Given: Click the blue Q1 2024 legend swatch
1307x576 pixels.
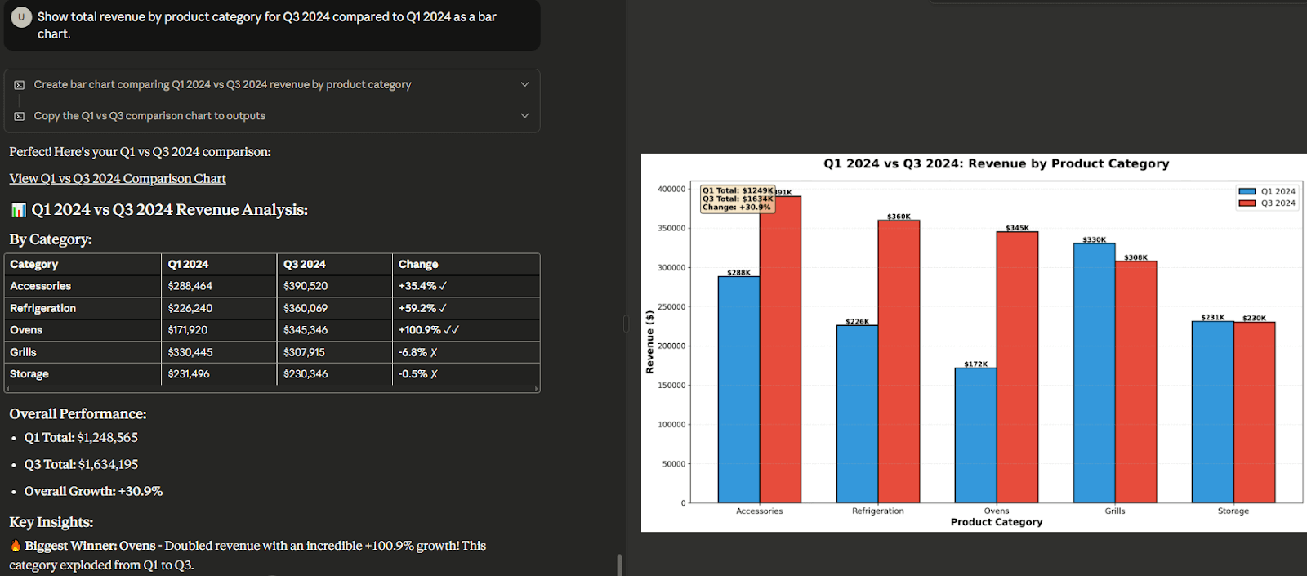Looking at the screenshot, I should (1247, 191).
